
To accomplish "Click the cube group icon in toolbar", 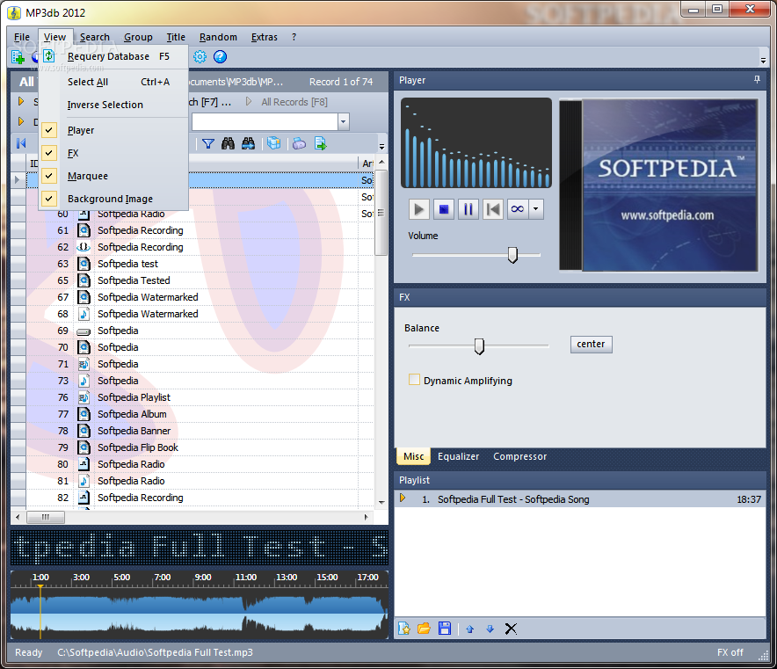I will click(273, 143).
